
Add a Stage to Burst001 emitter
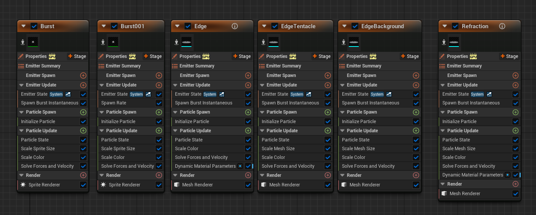point(153,56)
